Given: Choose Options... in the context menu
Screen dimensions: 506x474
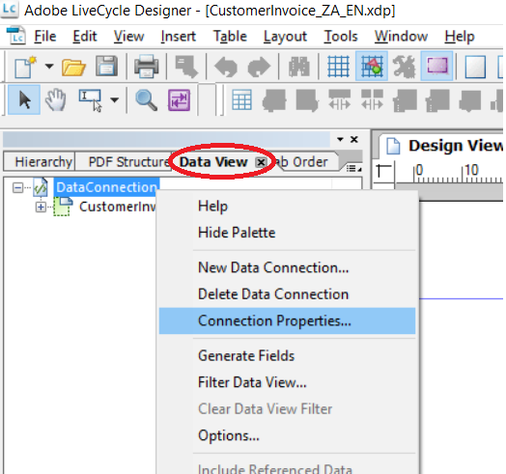Looking at the screenshot, I should point(229,435).
